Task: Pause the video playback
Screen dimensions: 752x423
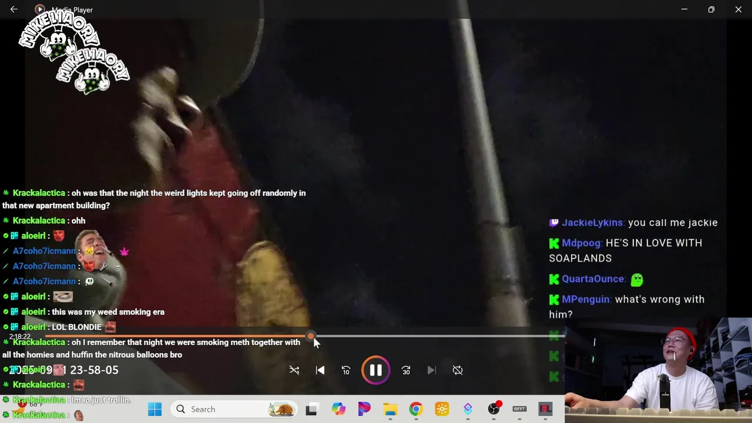Action: tap(375, 370)
